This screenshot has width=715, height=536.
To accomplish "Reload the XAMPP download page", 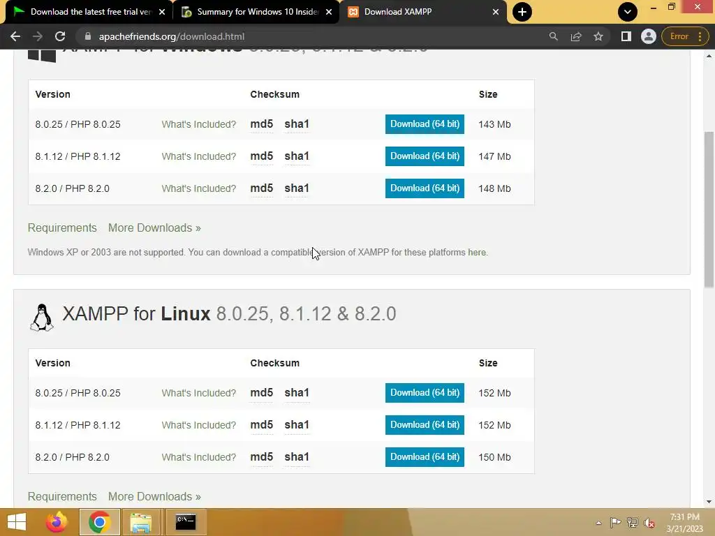I will click(x=60, y=36).
